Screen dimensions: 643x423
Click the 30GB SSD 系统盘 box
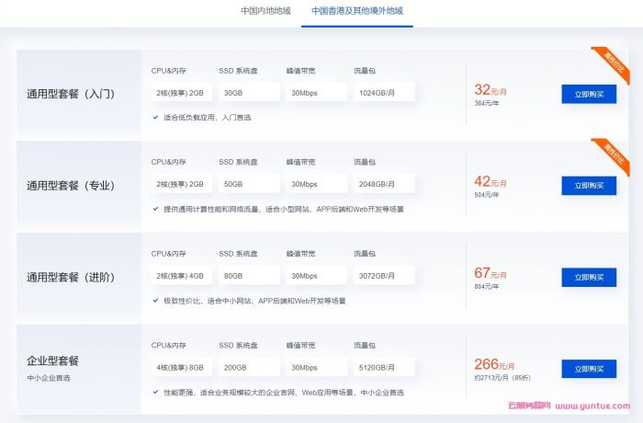249,93
